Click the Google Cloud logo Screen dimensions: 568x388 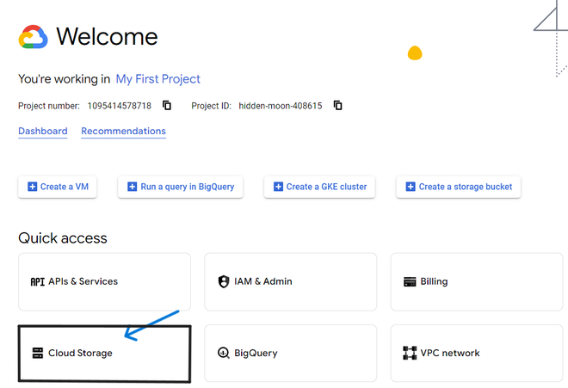pos(33,37)
